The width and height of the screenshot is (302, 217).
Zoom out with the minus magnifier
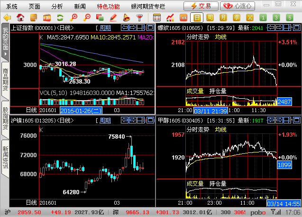click(x=87, y=18)
